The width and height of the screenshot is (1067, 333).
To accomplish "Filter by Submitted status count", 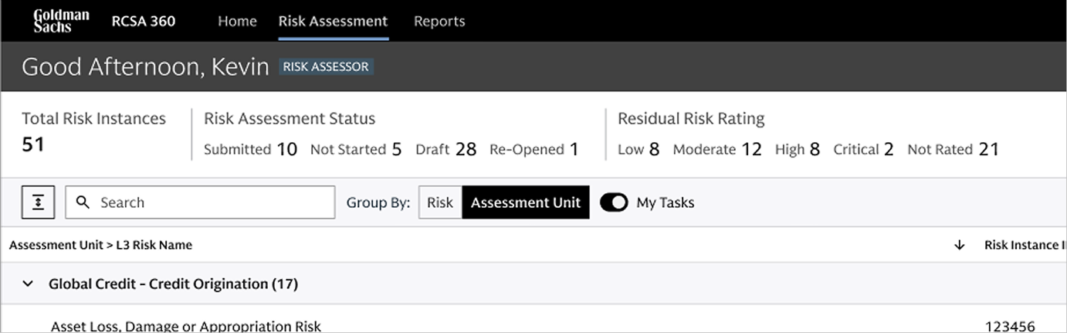I will (250, 149).
